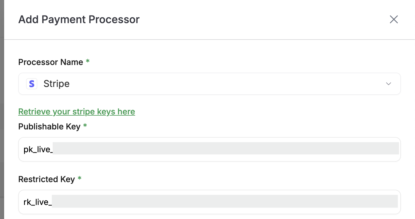Click the pk_live_ prefix text
This screenshot has width=415, height=219.
pos(38,150)
